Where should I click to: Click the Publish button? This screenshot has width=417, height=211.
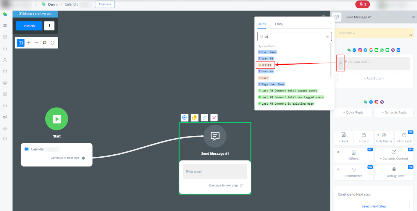coord(29,26)
